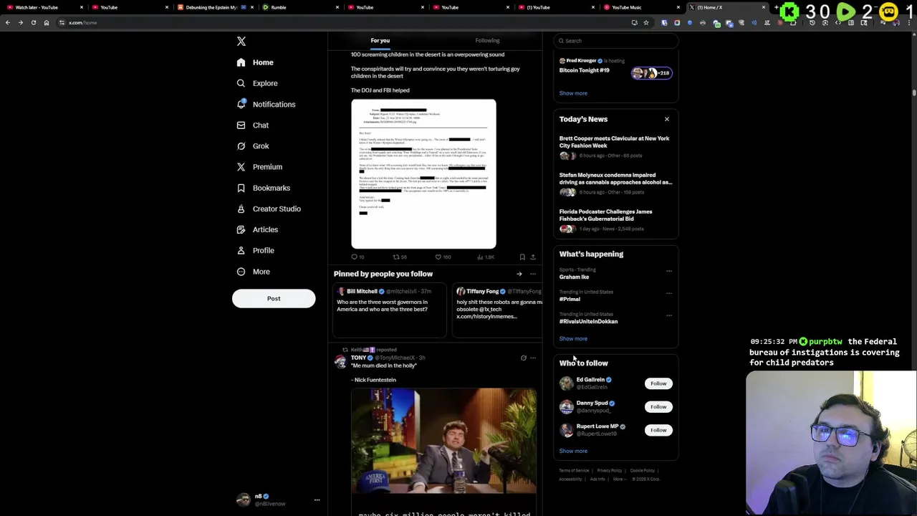The width and height of the screenshot is (917, 516).
Task: Open the #Primal trending topic
Action: (x=570, y=300)
